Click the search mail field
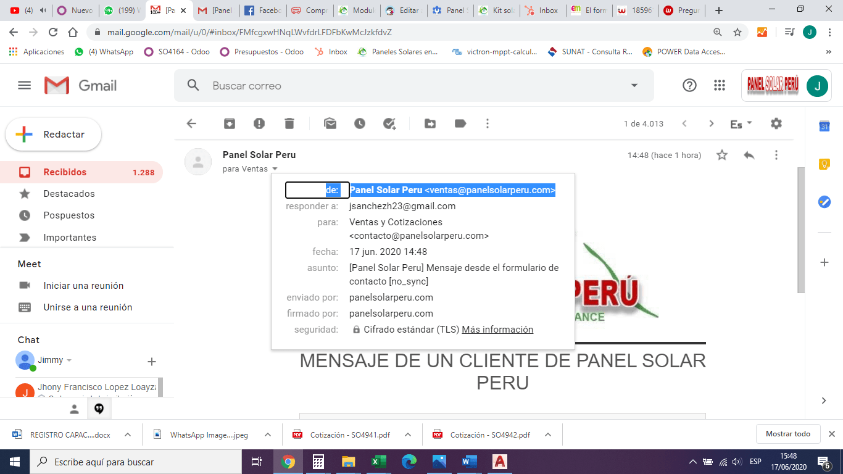This screenshot has height=474, width=843. (413, 86)
